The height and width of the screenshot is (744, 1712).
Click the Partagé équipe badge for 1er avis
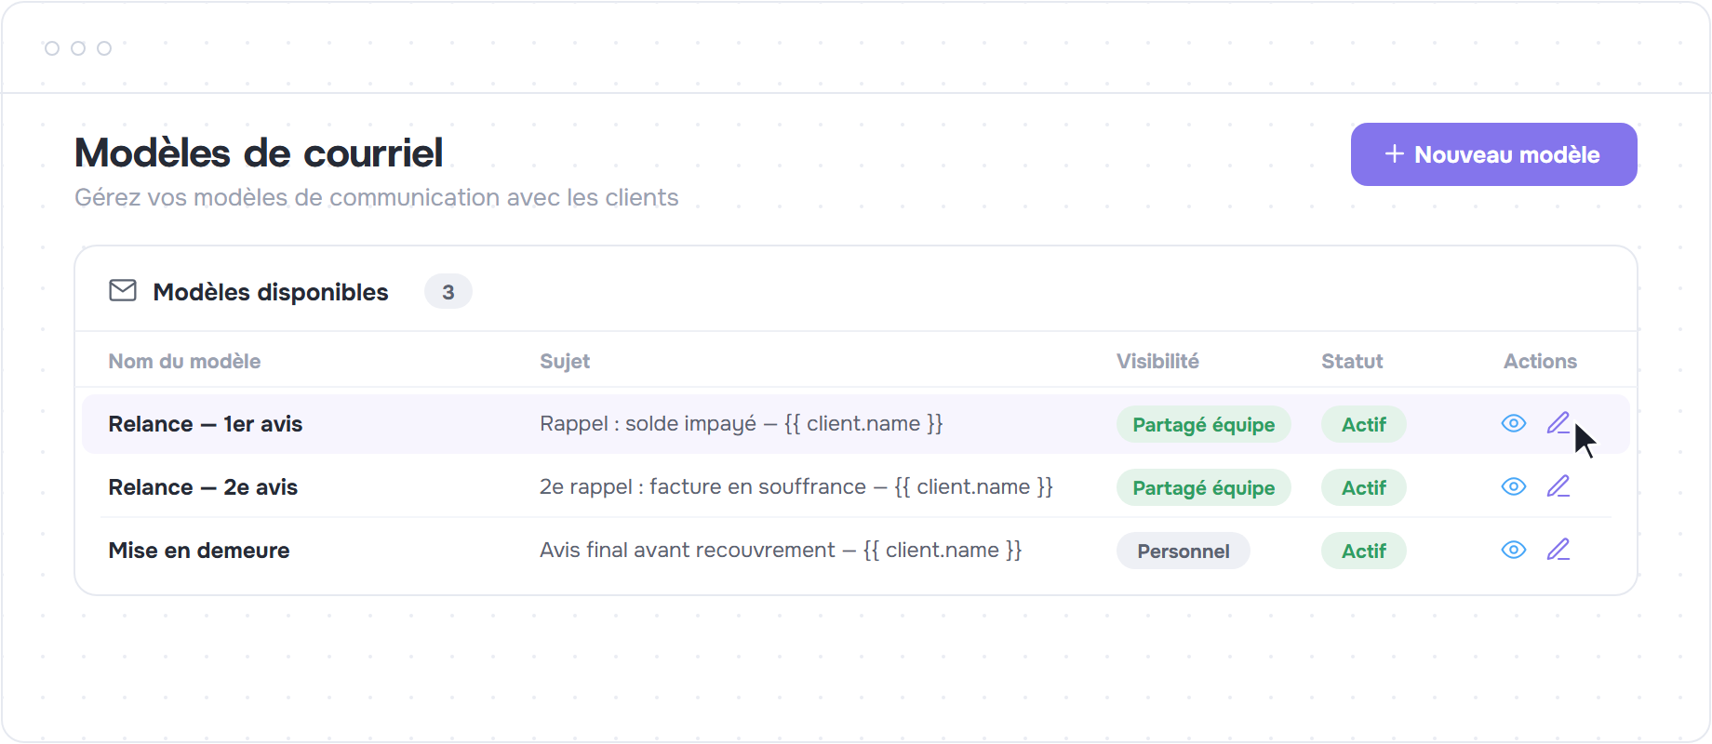tap(1203, 424)
